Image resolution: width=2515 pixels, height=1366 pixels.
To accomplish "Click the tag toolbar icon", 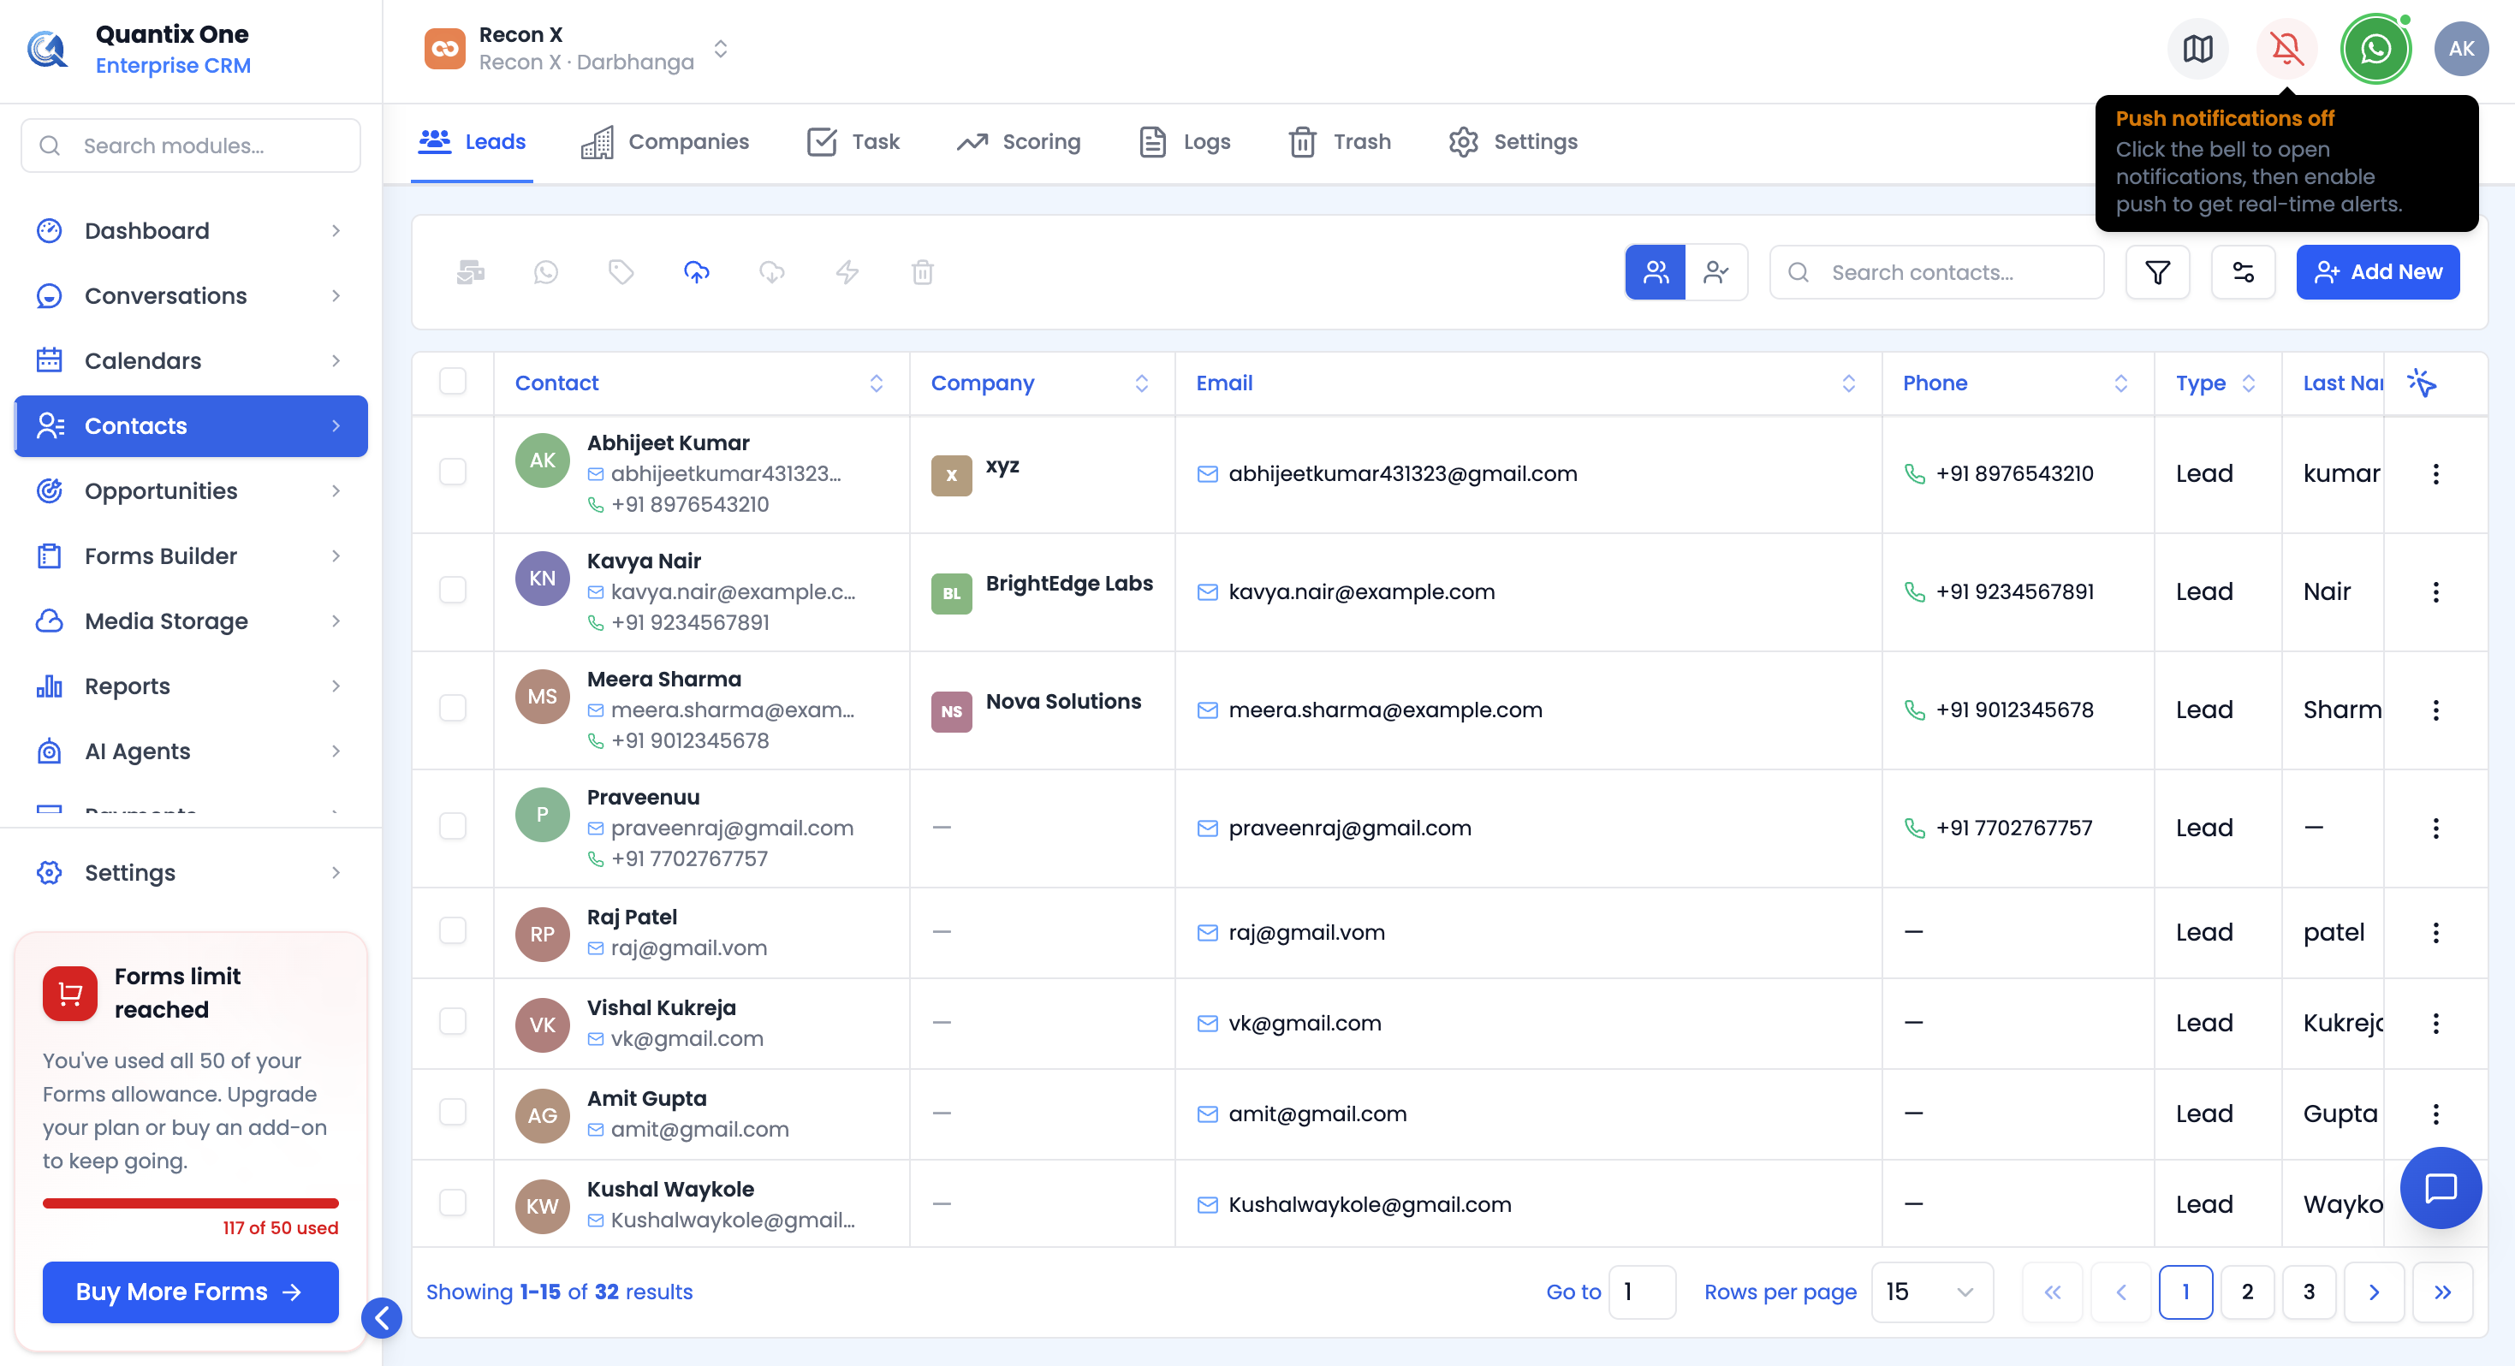I will (621, 272).
